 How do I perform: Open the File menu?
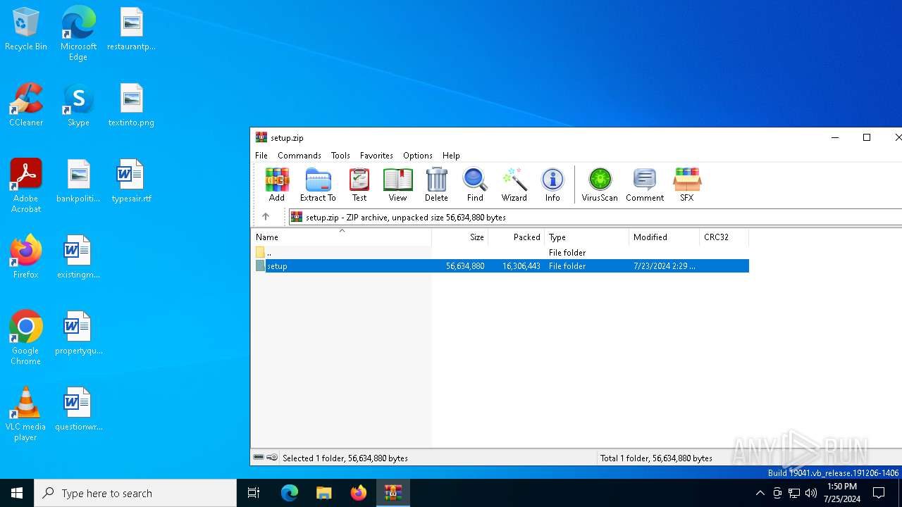(261, 156)
